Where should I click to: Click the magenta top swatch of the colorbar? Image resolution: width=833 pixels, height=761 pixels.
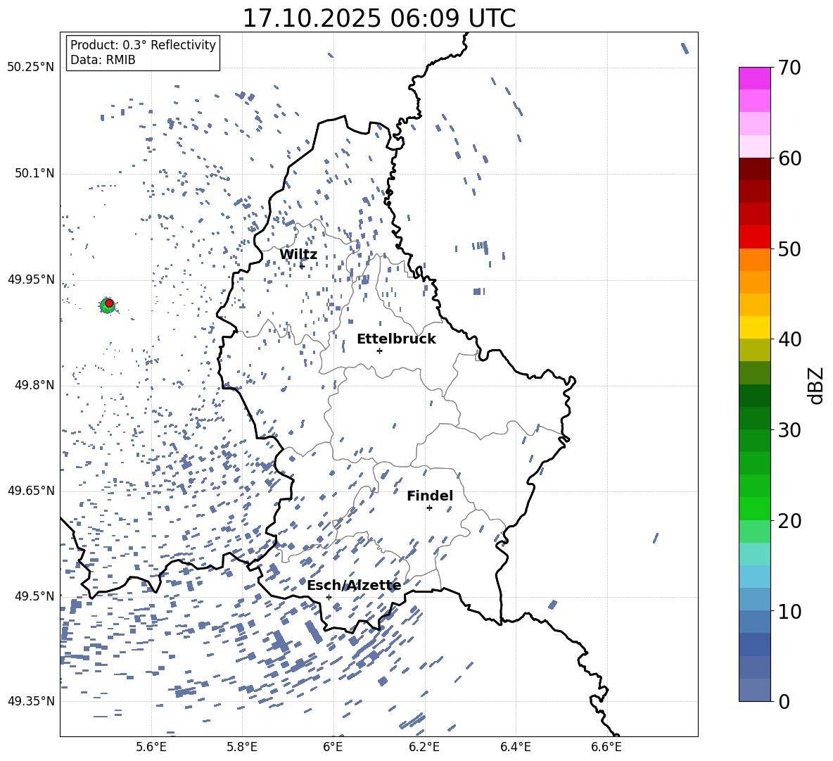755,78
